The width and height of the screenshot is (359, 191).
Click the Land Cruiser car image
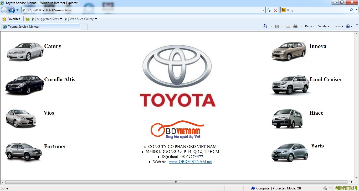coord(290,85)
